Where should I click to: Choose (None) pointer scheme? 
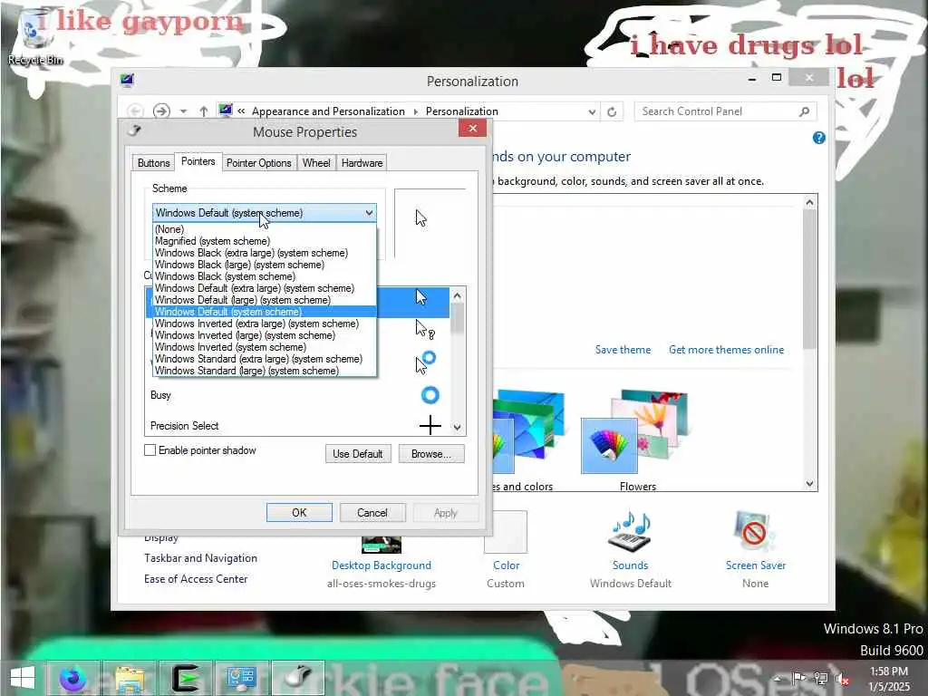[x=265, y=229]
